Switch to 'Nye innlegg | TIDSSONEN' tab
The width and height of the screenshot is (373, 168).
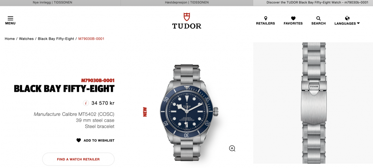pos(52,2)
